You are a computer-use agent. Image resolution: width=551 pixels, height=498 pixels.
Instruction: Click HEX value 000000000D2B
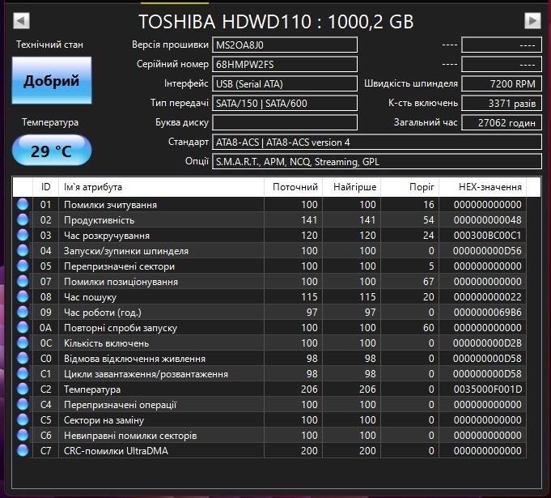tap(487, 343)
